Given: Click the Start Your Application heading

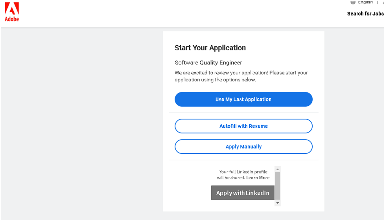Looking at the screenshot, I should (x=210, y=48).
